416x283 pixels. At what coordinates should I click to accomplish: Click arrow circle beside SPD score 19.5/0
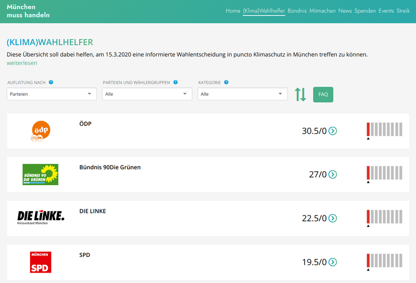coord(333,262)
